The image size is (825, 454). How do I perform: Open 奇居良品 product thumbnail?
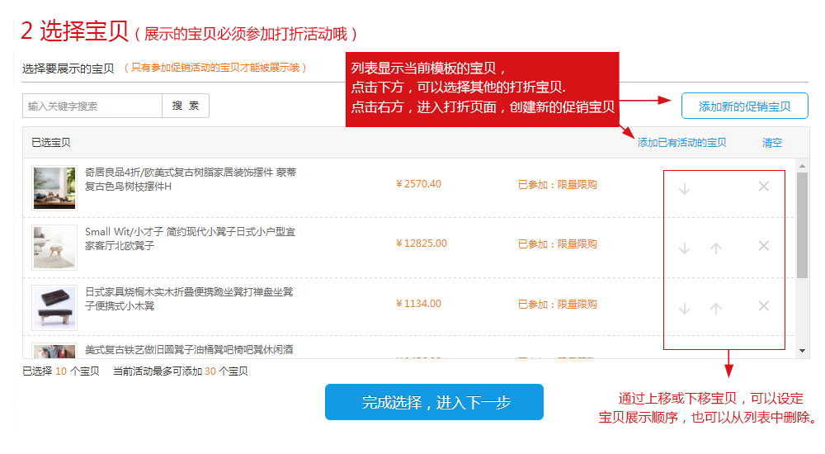coord(54,188)
